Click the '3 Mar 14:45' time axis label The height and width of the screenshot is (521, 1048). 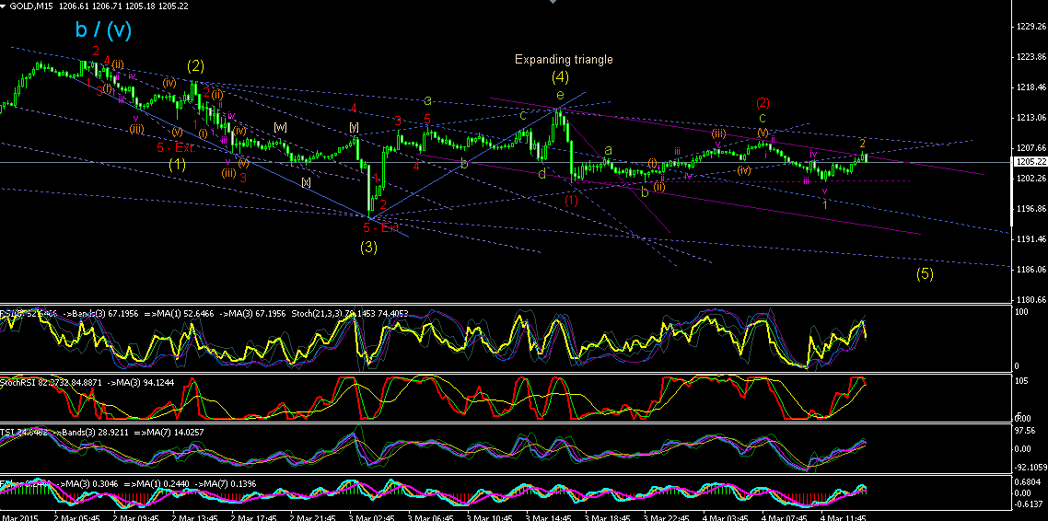(x=547, y=517)
